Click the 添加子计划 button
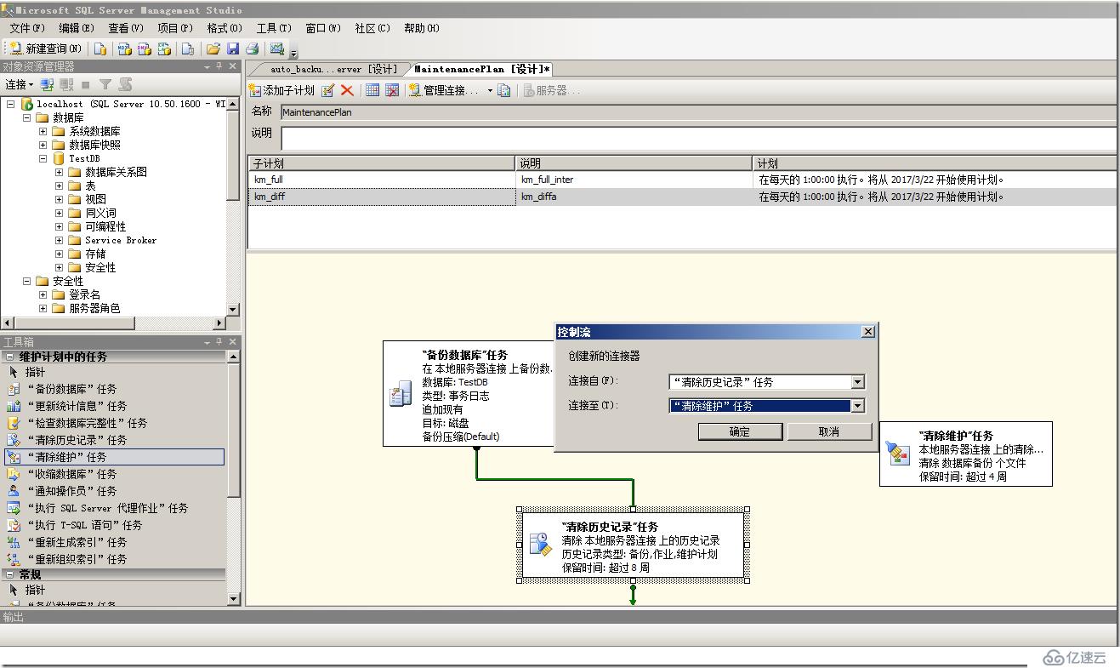 [281, 90]
